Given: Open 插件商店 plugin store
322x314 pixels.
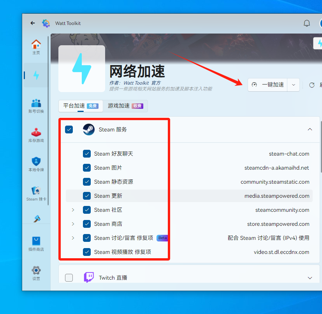Looking at the screenshot, I should point(36,244).
